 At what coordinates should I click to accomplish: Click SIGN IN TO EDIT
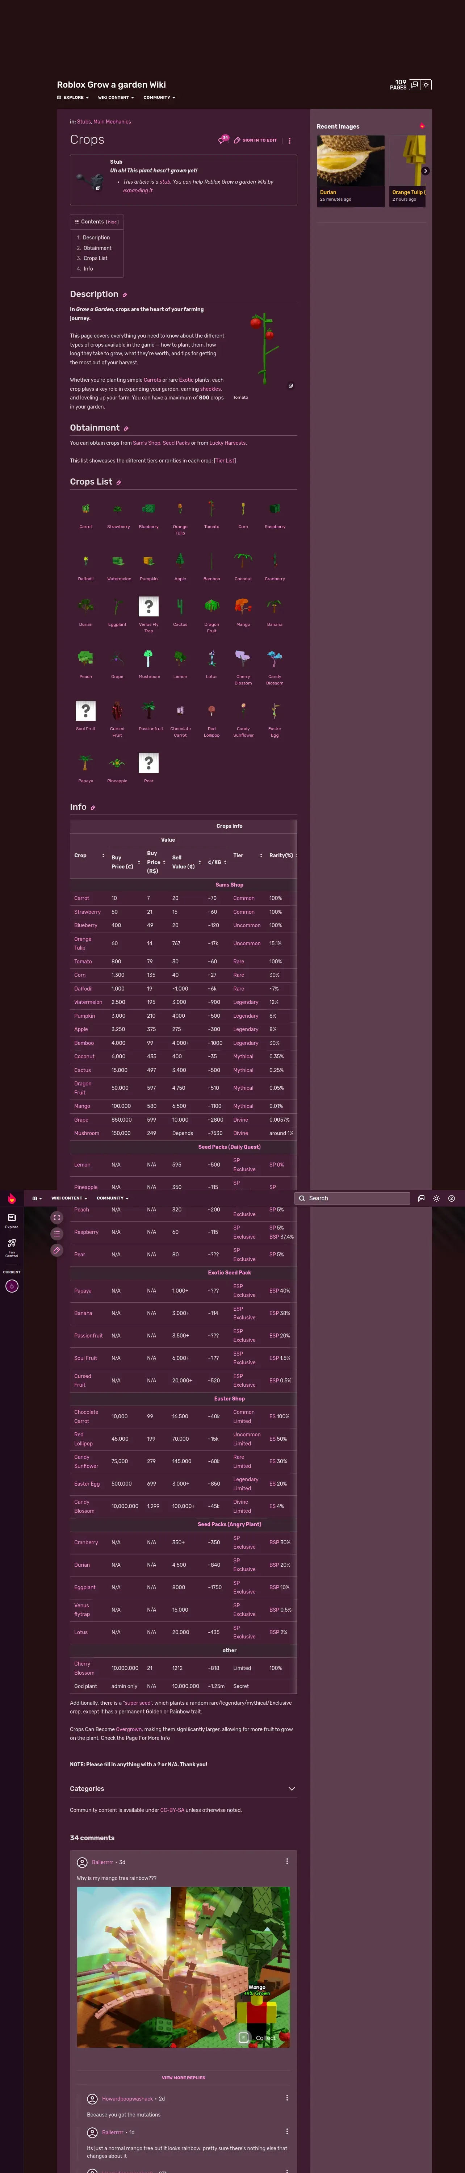pyautogui.click(x=255, y=140)
